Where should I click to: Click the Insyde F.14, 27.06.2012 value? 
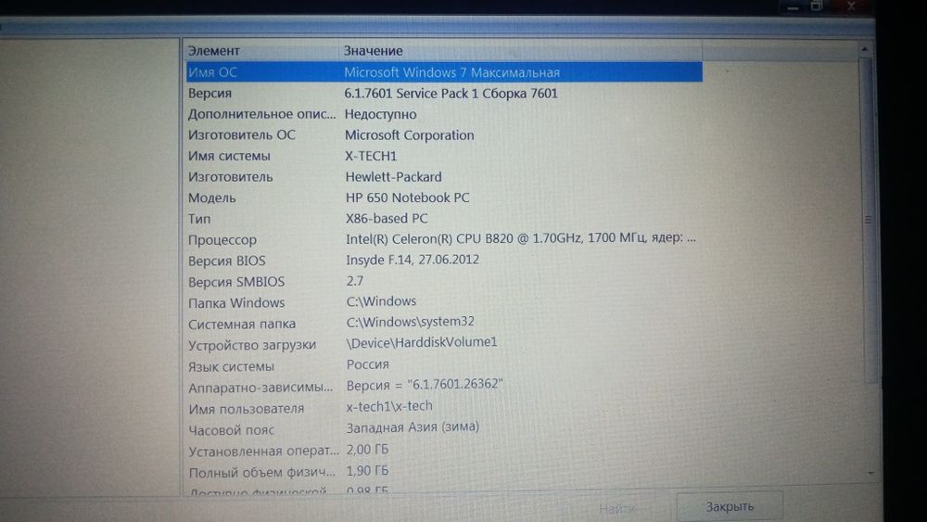coord(413,260)
